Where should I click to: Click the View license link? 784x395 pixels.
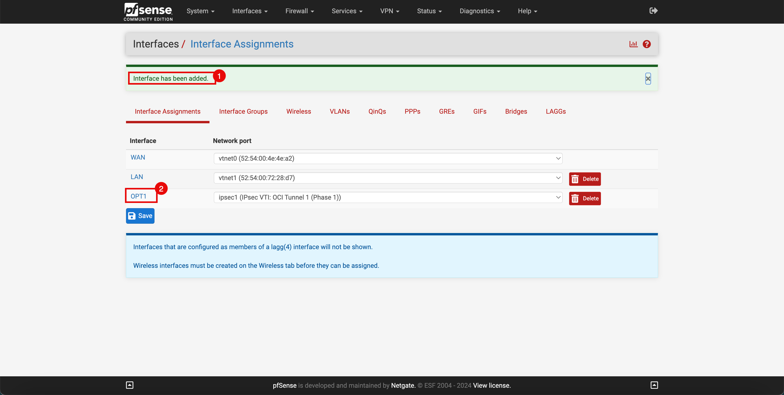492,385
